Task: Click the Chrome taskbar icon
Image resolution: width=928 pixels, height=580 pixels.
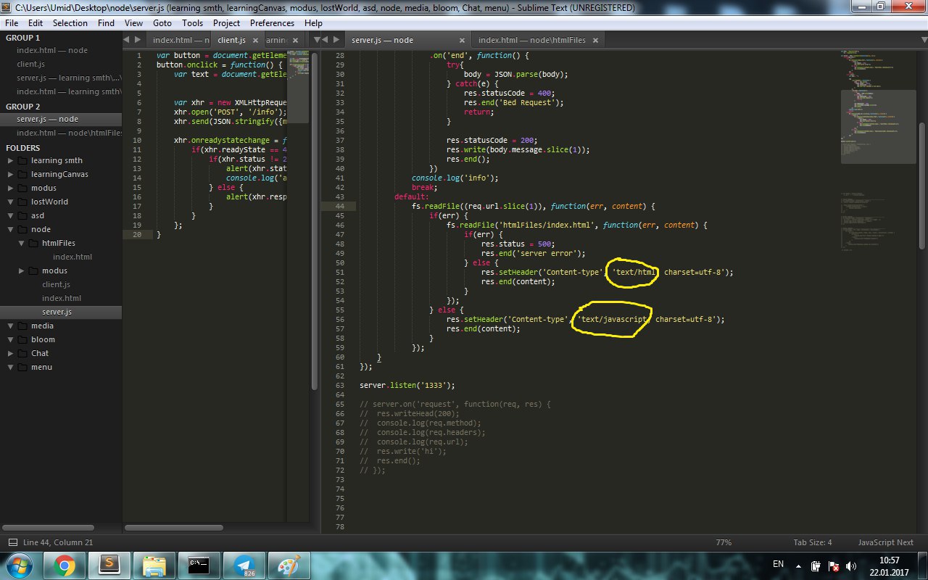Action: (64, 564)
